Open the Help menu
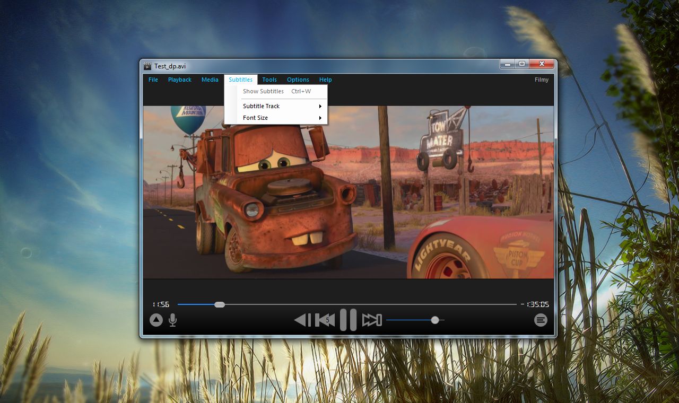 point(326,80)
